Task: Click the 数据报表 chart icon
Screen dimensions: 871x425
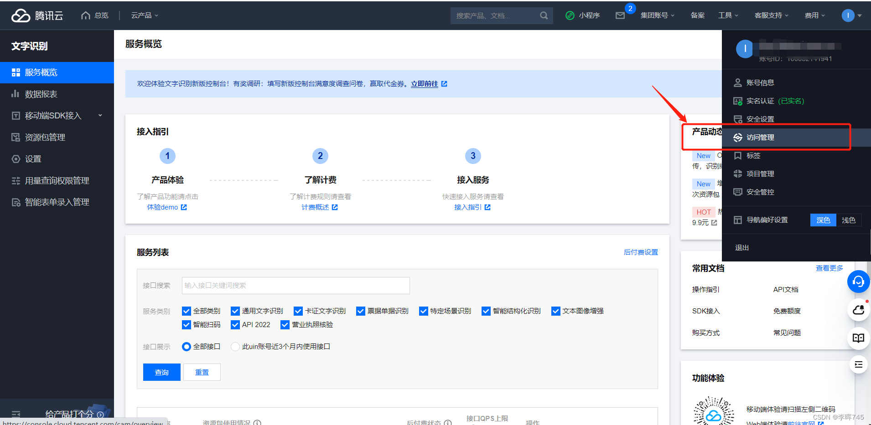Action: coord(16,94)
